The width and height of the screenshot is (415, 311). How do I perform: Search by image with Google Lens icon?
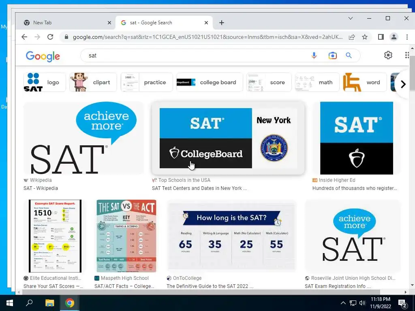click(332, 55)
